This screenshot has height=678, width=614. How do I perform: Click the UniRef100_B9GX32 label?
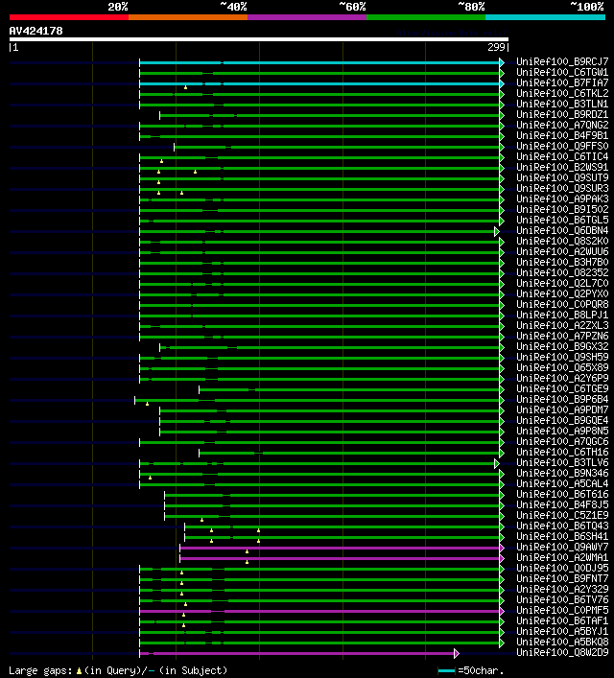(x=562, y=346)
